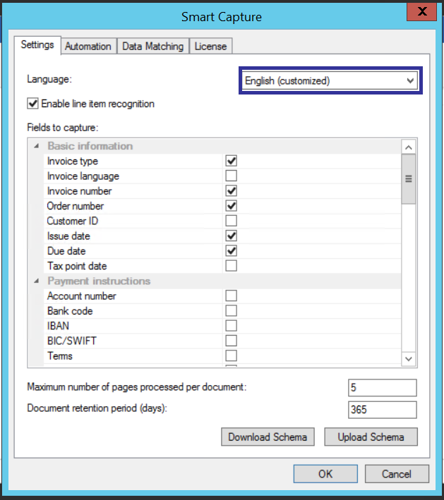Click the scroll down arrow in fields list
The image size is (444, 500).
pyautogui.click(x=408, y=359)
